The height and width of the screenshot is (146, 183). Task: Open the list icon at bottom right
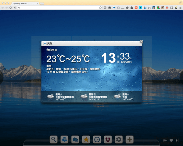[165, 140]
